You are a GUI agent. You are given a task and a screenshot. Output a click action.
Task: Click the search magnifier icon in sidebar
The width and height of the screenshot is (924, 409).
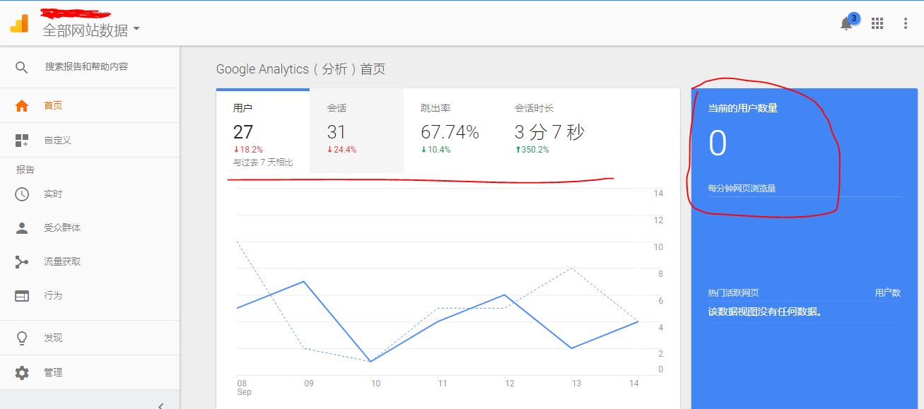(x=22, y=67)
